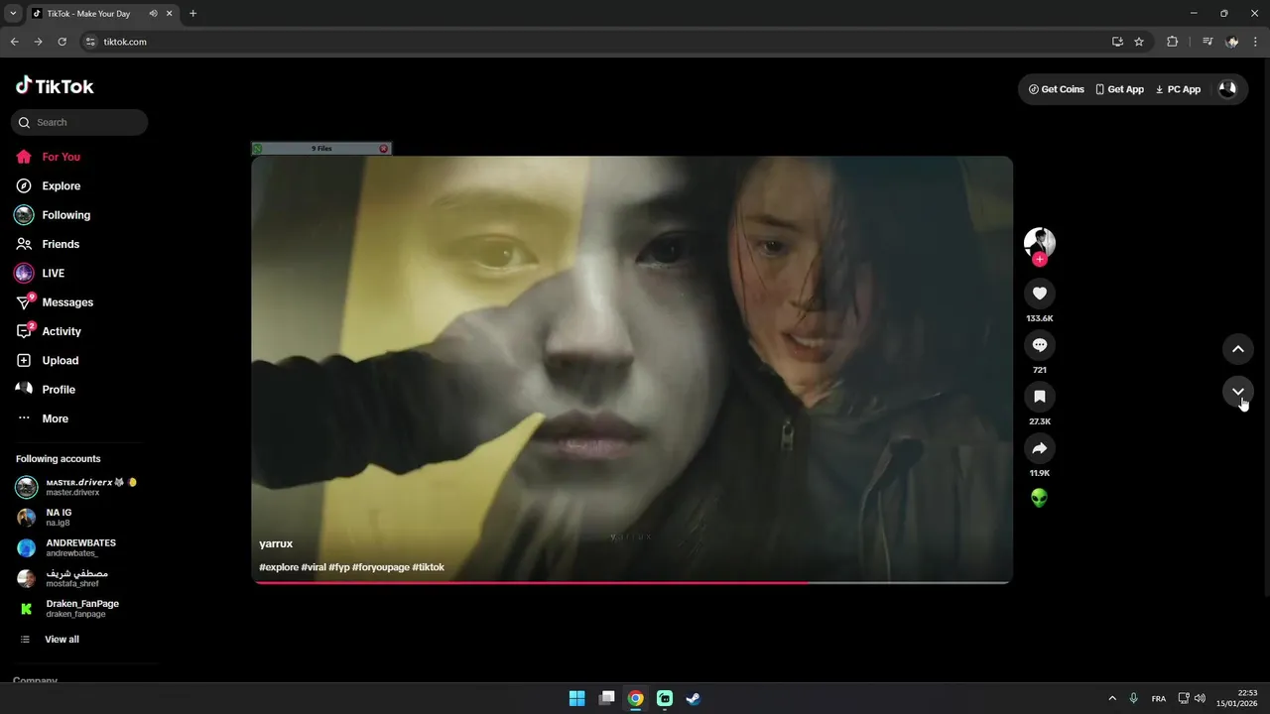Open the alien sound disc icon
1270x714 pixels.
tap(1039, 498)
